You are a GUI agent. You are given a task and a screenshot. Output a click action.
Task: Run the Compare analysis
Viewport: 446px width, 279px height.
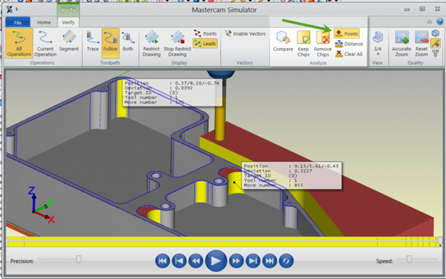pos(283,41)
